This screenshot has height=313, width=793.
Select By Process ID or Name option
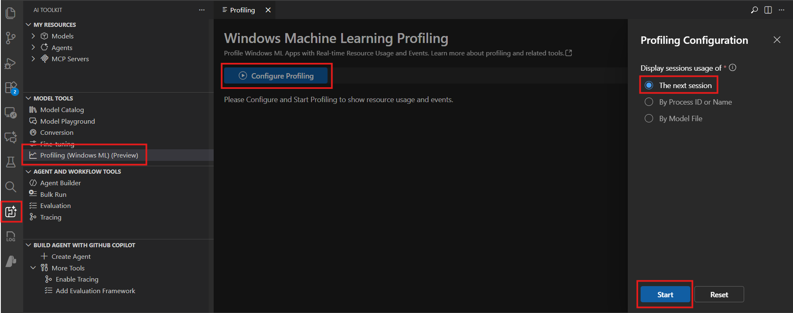[649, 102]
